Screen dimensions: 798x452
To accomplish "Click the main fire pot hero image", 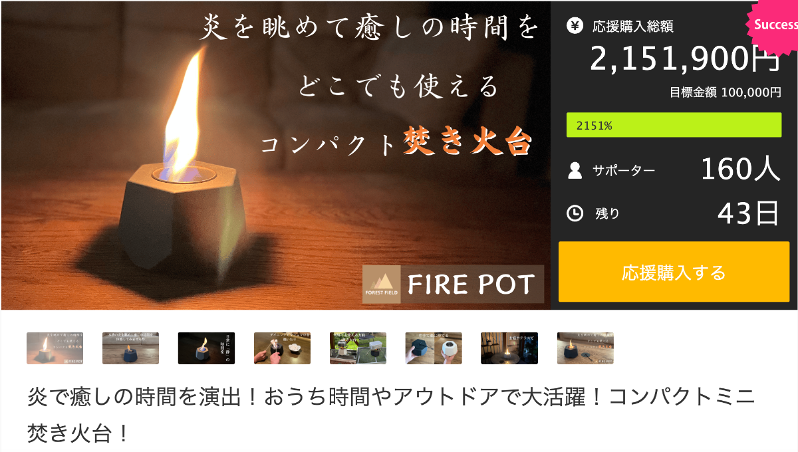I will pyautogui.click(x=275, y=156).
